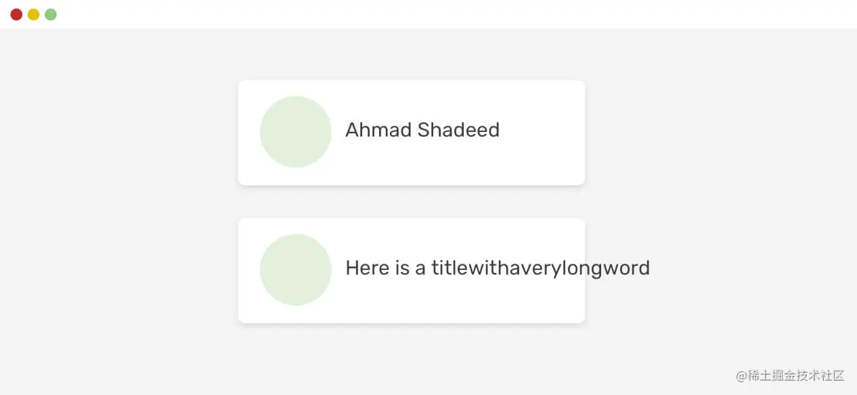The width and height of the screenshot is (857, 395).
Task: Click the gray background between the two cards
Action: (x=412, y=202)
